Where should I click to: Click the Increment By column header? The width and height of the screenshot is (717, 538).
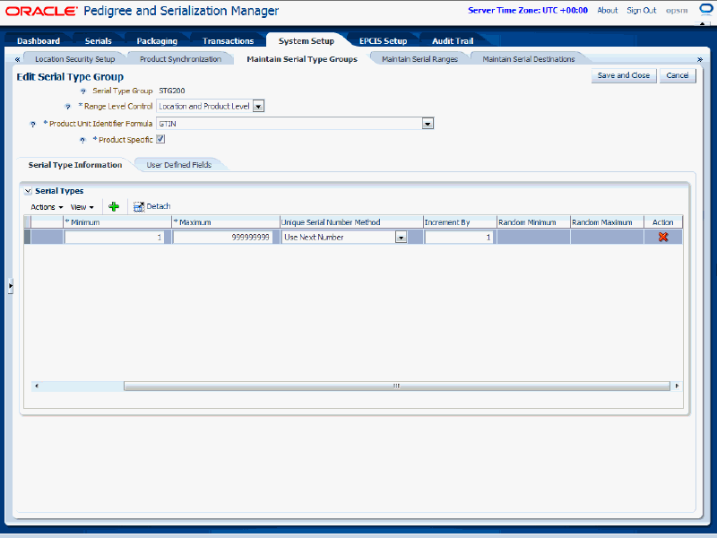click(x=460, y=222)
